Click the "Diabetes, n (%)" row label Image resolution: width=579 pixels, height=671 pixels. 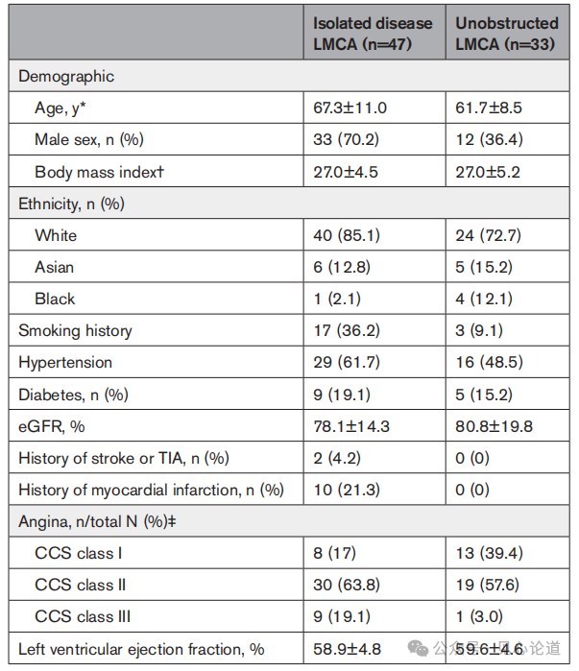tap(73, 395)
